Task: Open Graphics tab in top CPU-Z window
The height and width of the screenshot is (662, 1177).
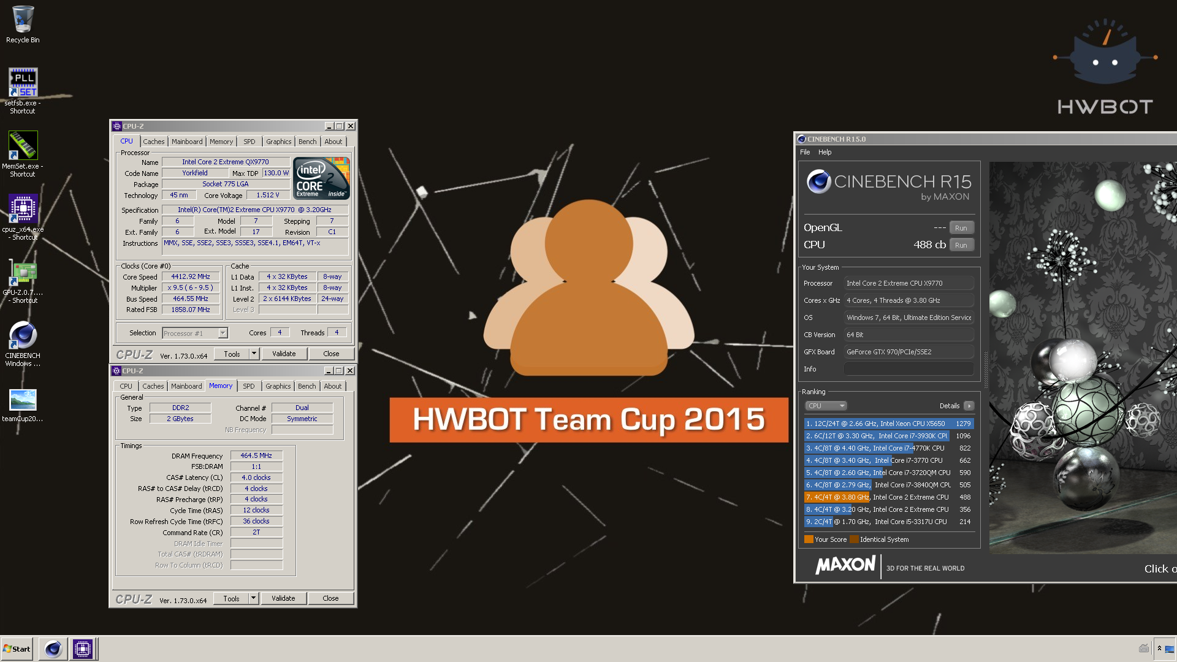Action: 279,142
